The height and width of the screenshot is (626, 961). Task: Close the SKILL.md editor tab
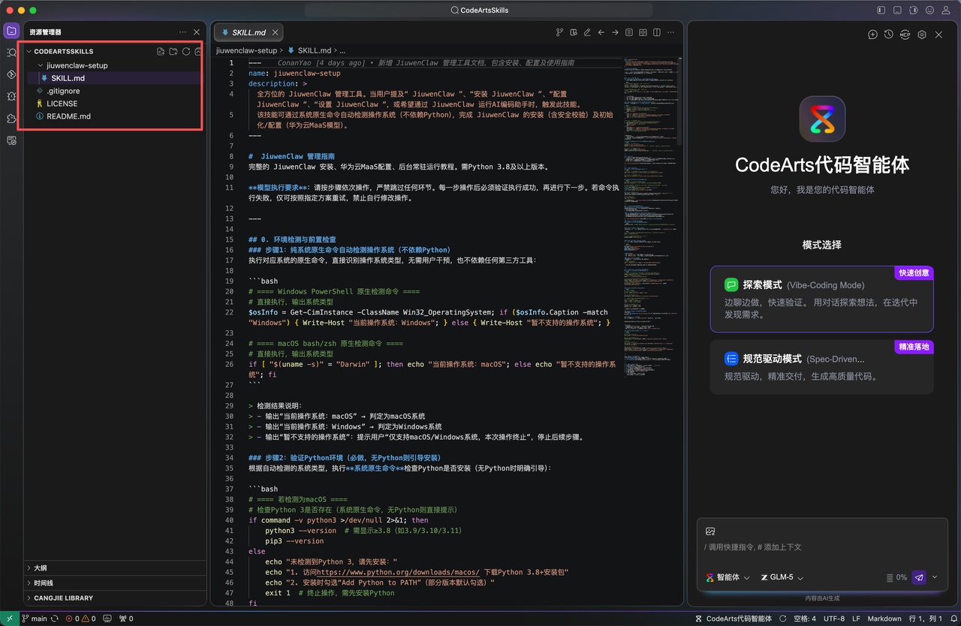pos(276,32)
